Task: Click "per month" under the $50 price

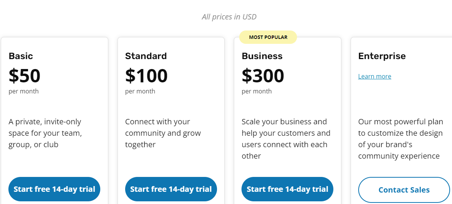Action: pos(24,92)
